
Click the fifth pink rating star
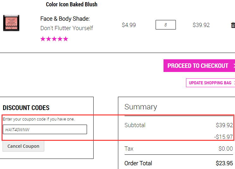click(66, 39)
